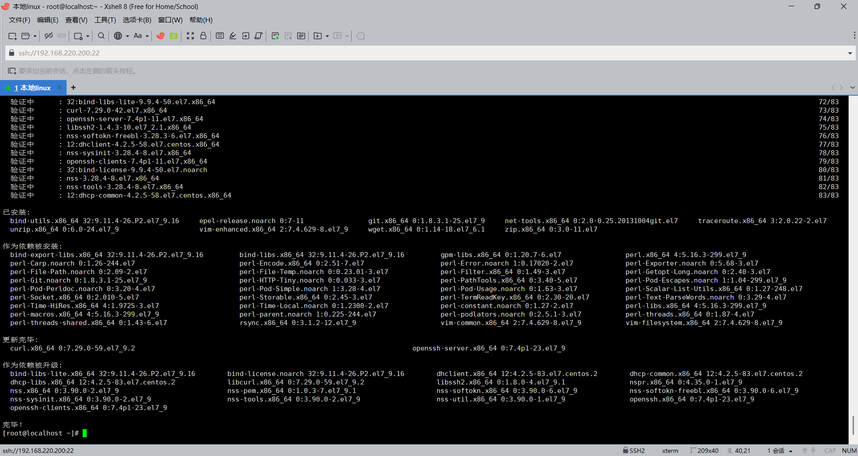Click the Find magnifier icon
Image resolution: width=858 pixels, height=456 pixels.
click(x=101, y=36)
